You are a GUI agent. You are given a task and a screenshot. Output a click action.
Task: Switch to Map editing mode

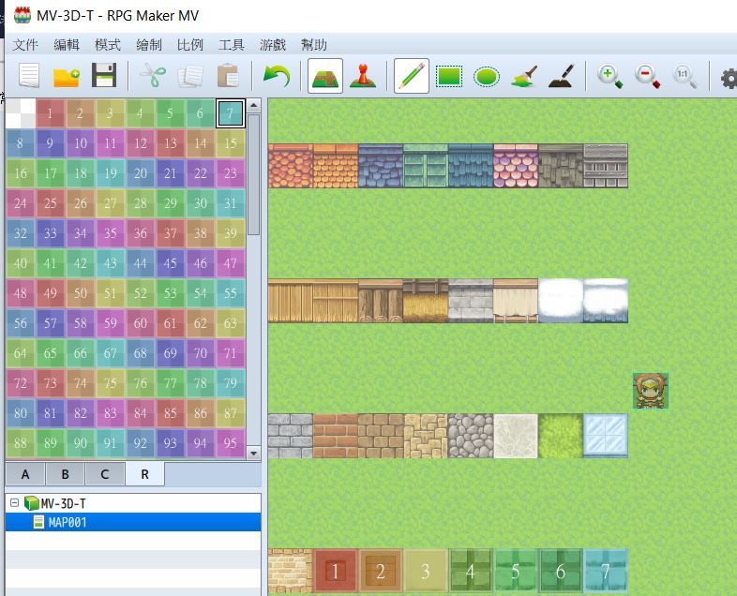pyautogui.click(x=325, y=76)
